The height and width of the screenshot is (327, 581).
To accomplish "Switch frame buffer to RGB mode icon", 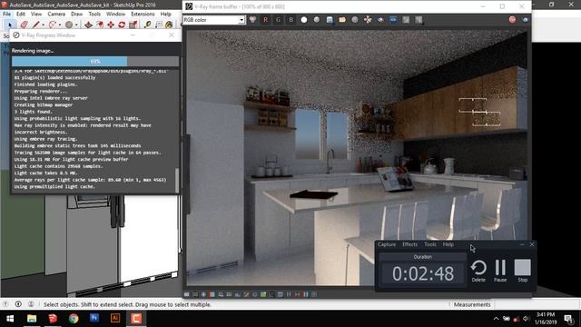I will point(252,20).
